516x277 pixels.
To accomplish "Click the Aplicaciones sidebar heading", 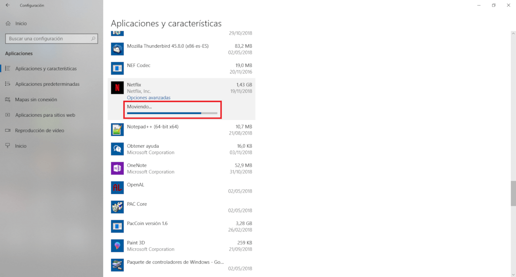I will click(19, 53).
